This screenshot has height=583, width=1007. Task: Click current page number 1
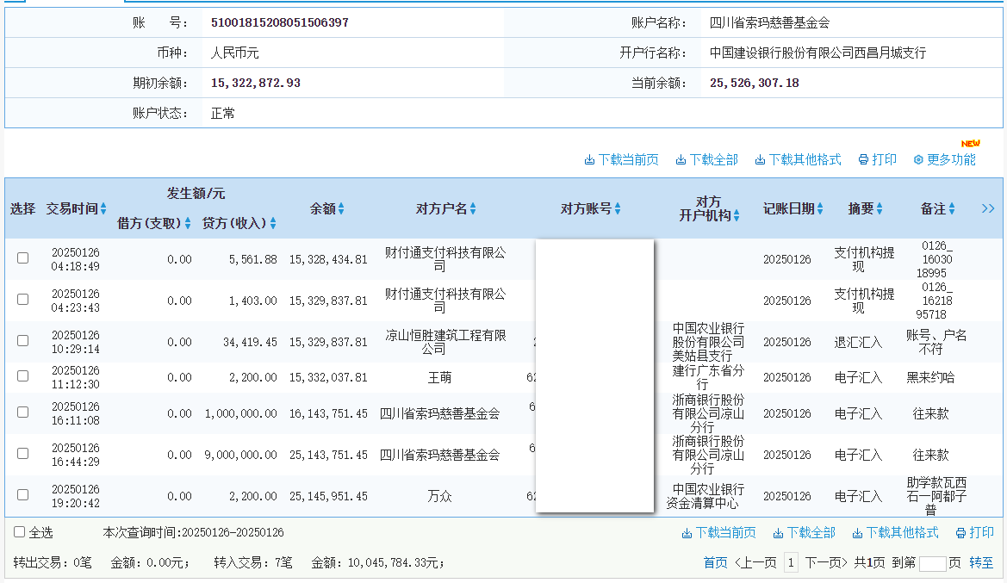[x=791, y=563]
